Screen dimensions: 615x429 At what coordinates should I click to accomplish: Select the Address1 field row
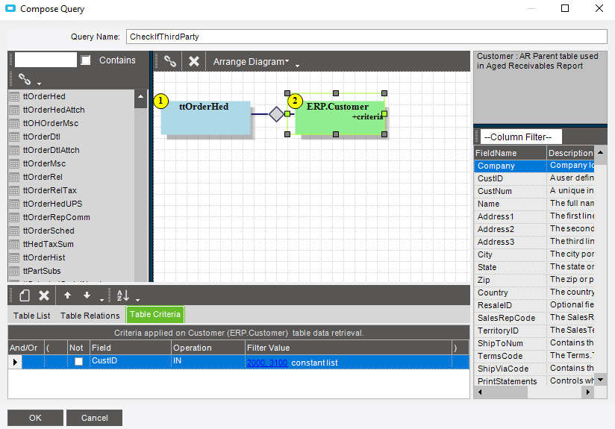[534, 216]
